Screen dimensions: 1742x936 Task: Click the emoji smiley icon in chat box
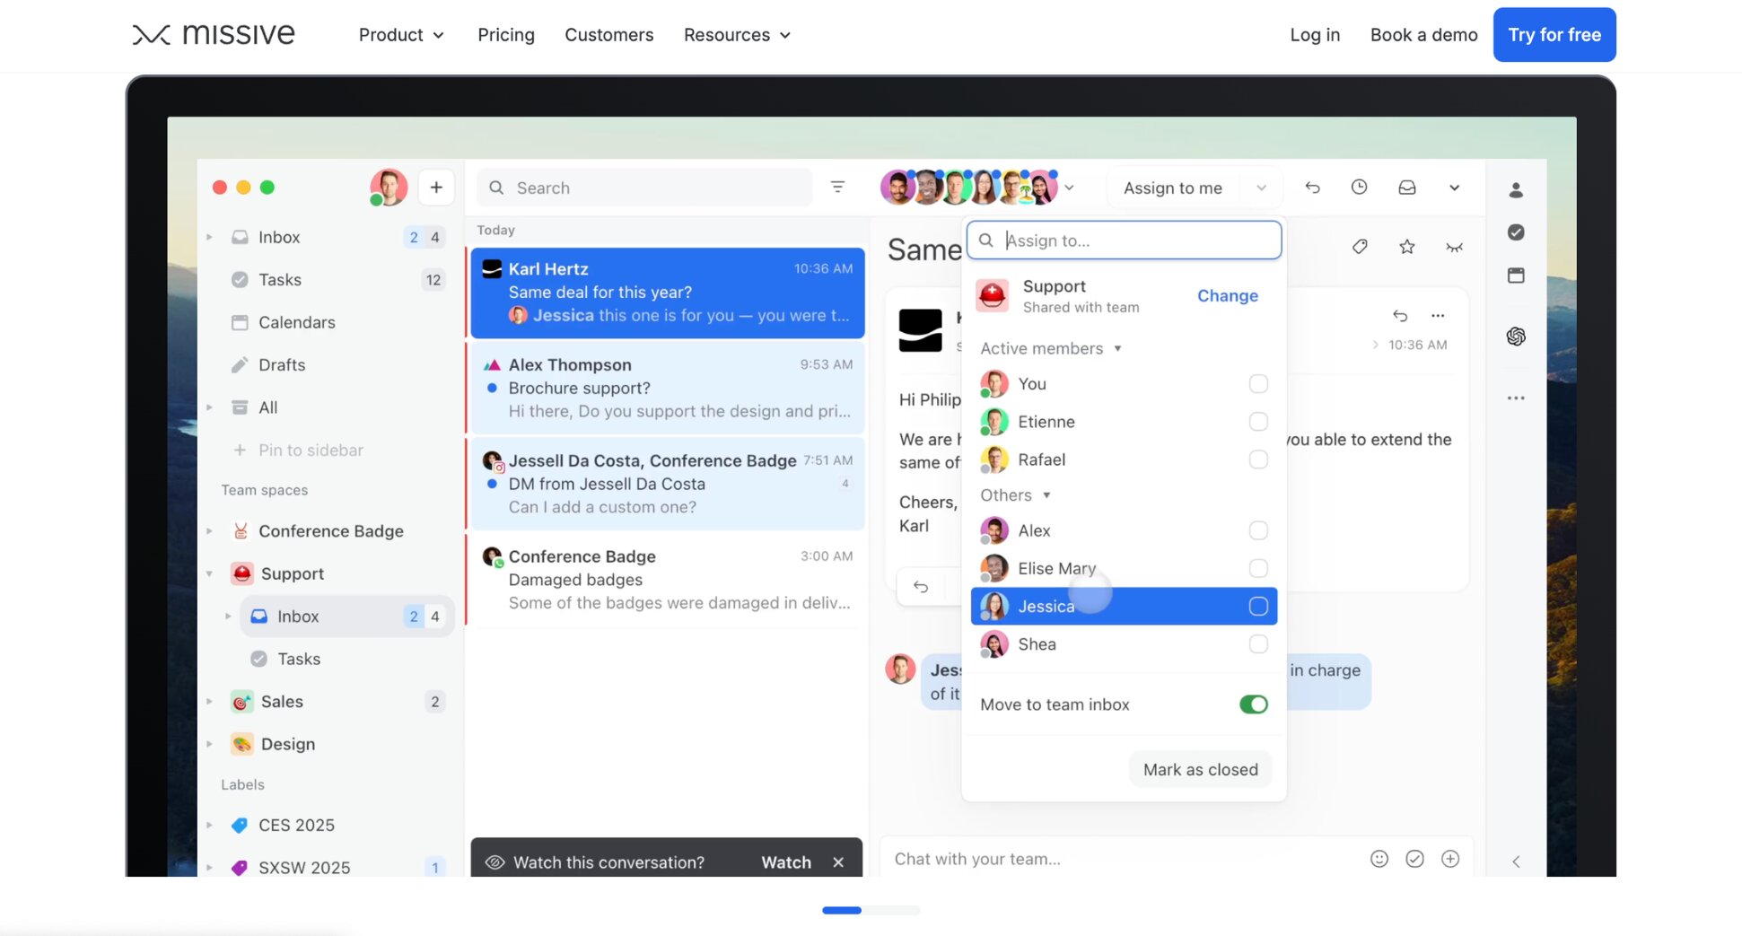pos(1379,859)
